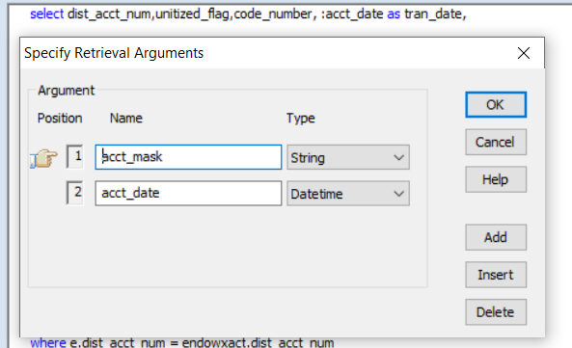Select the pointing hand row indicator
This screenshot has width=572, height=348.
pos(43,158)
